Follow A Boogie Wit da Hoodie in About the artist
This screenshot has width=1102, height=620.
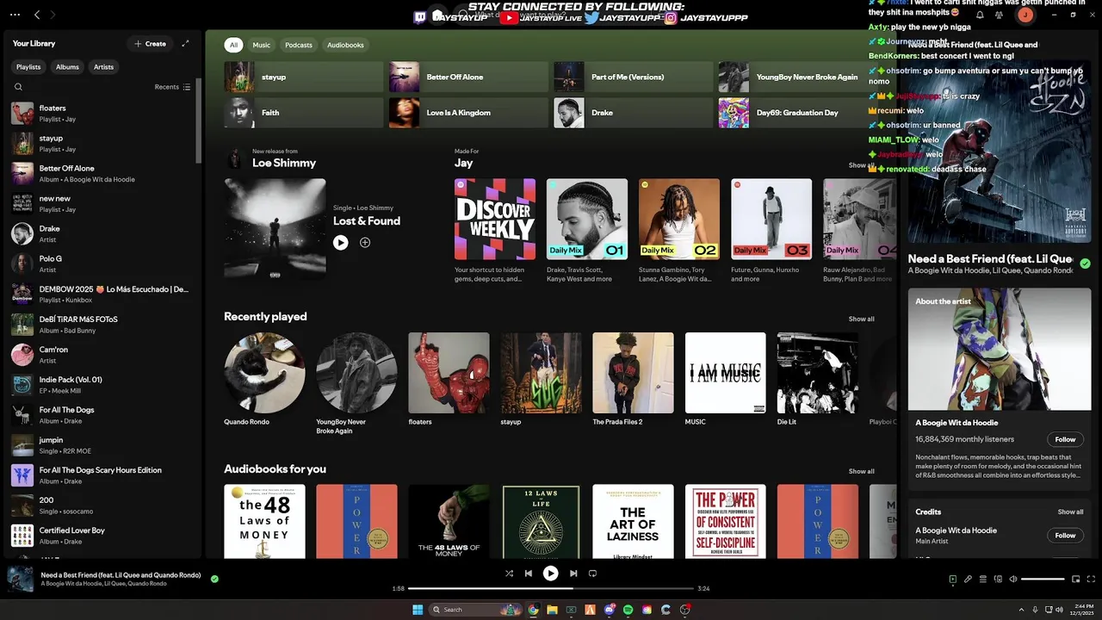point(1065,439)
